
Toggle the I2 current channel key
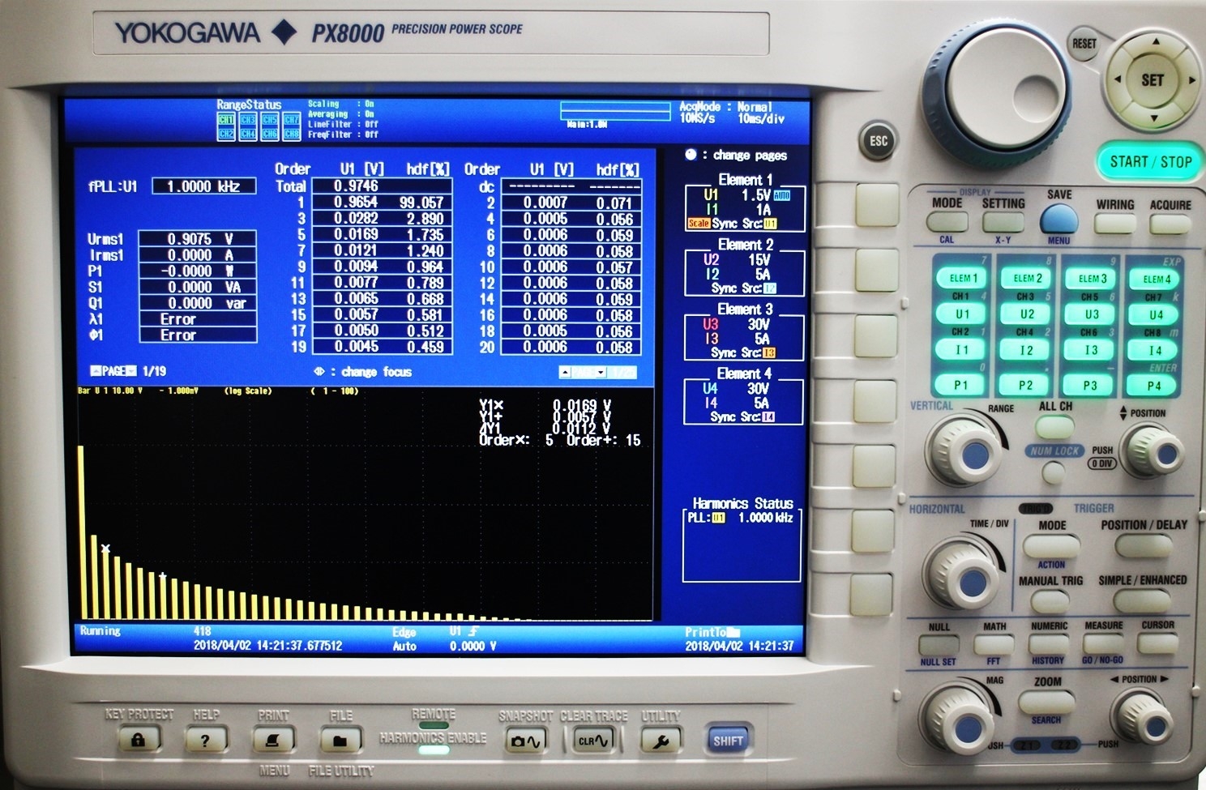(1026, 350)
